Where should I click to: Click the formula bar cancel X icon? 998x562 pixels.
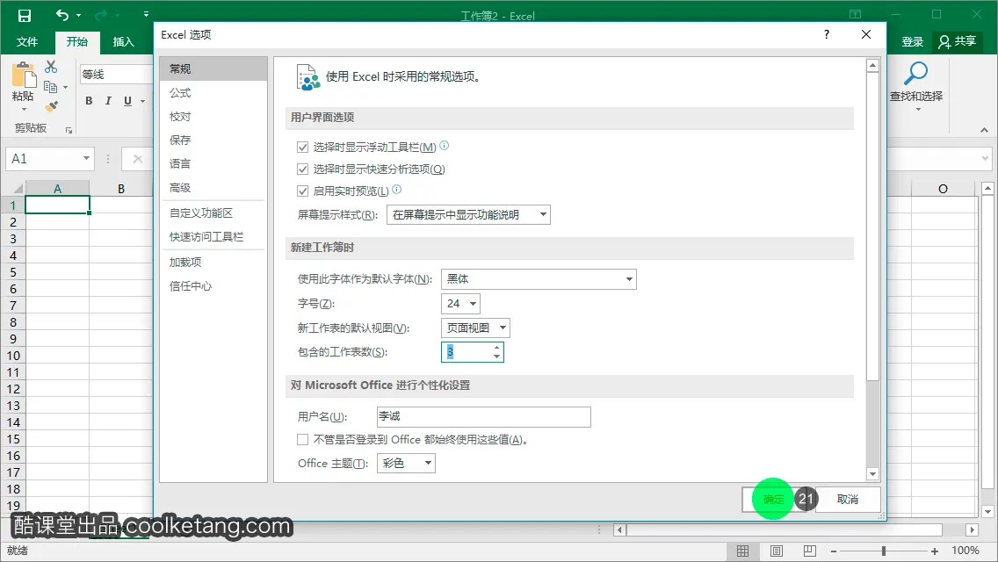[x=137, y=159]
